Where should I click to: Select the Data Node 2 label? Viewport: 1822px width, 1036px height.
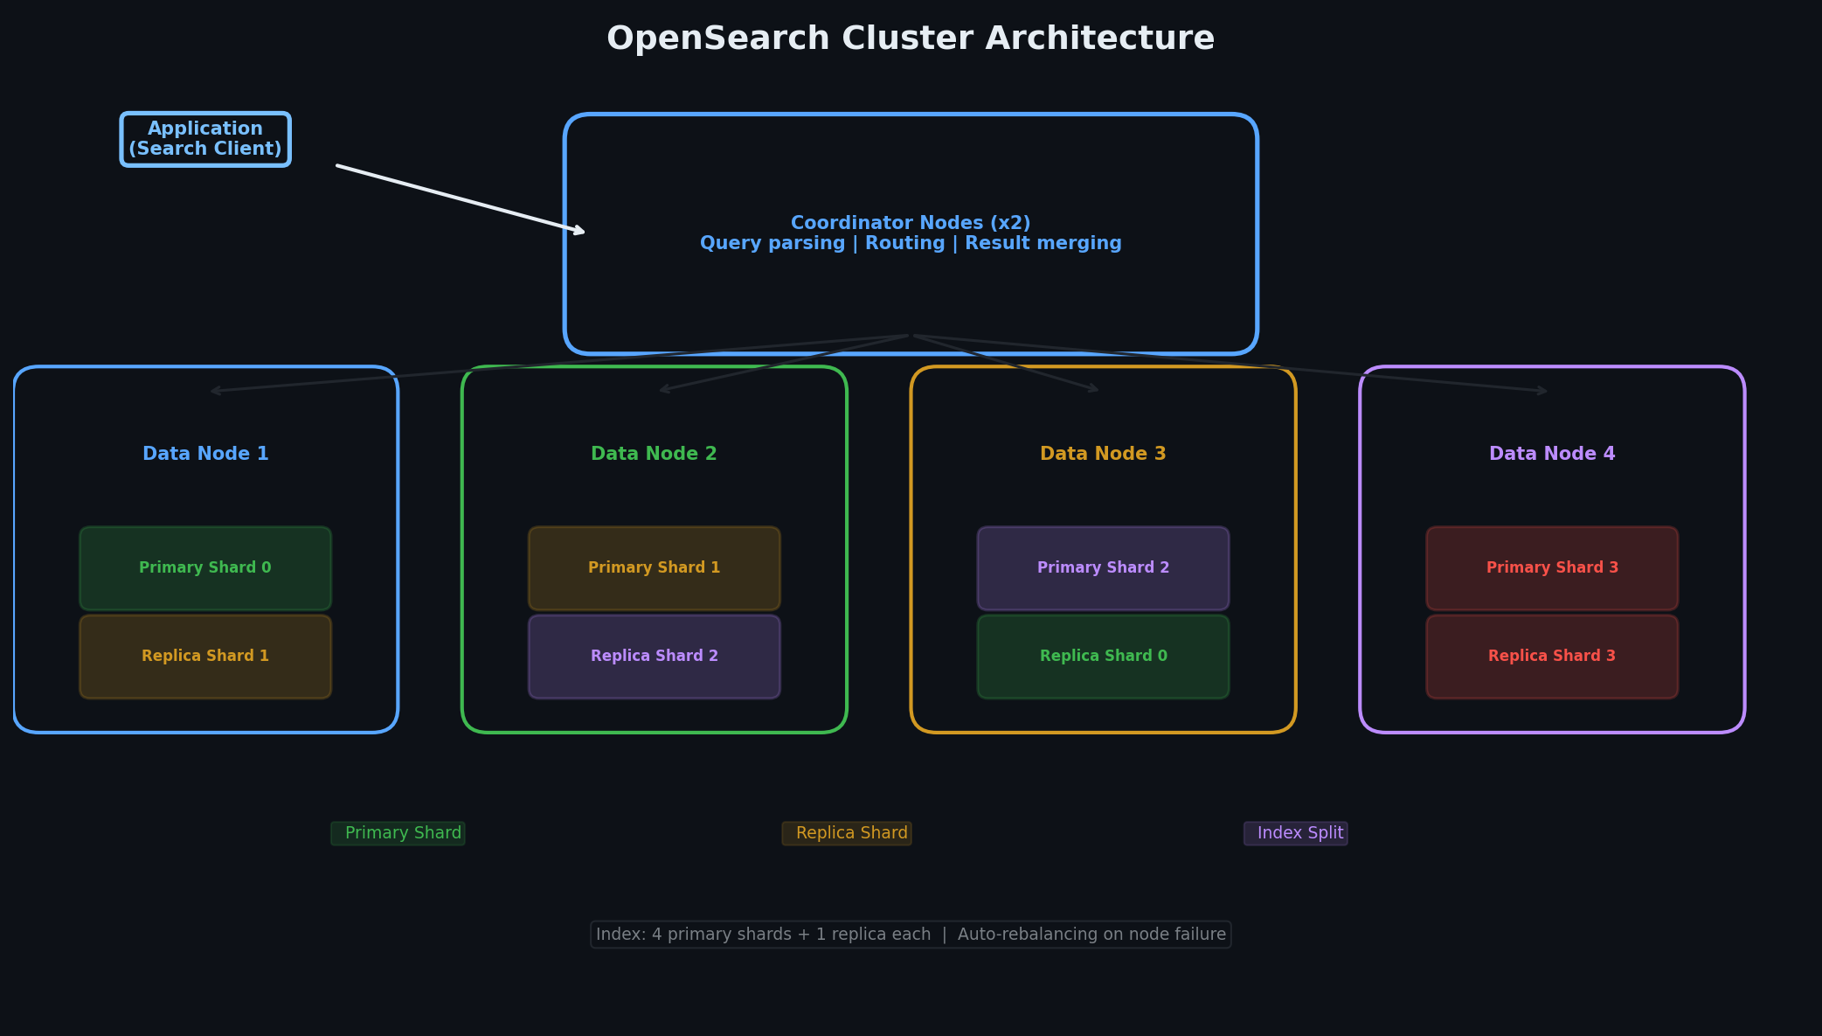coord(654,454)
